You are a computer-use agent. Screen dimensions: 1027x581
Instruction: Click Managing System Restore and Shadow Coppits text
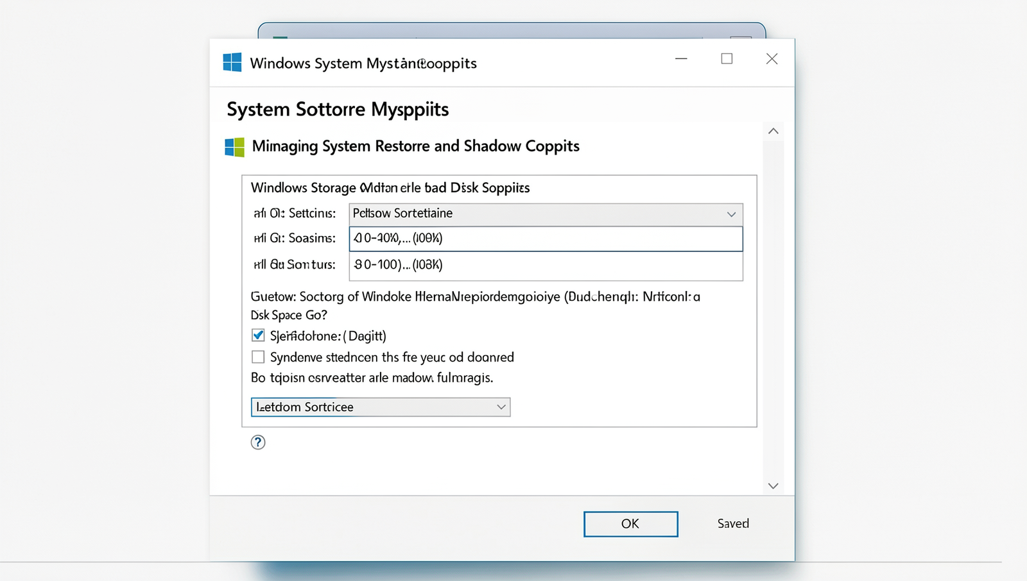[x=415, y=146]
